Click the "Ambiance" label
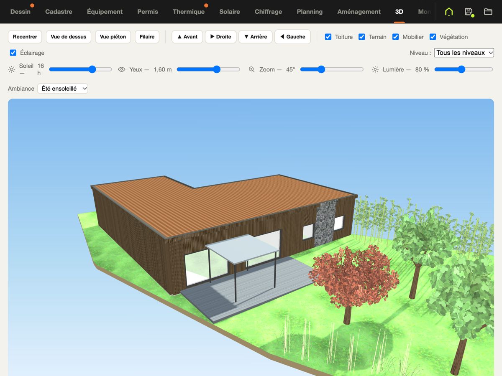Image resolution: width=502 pixels, height=376 pixels. (x=21, y=89)
